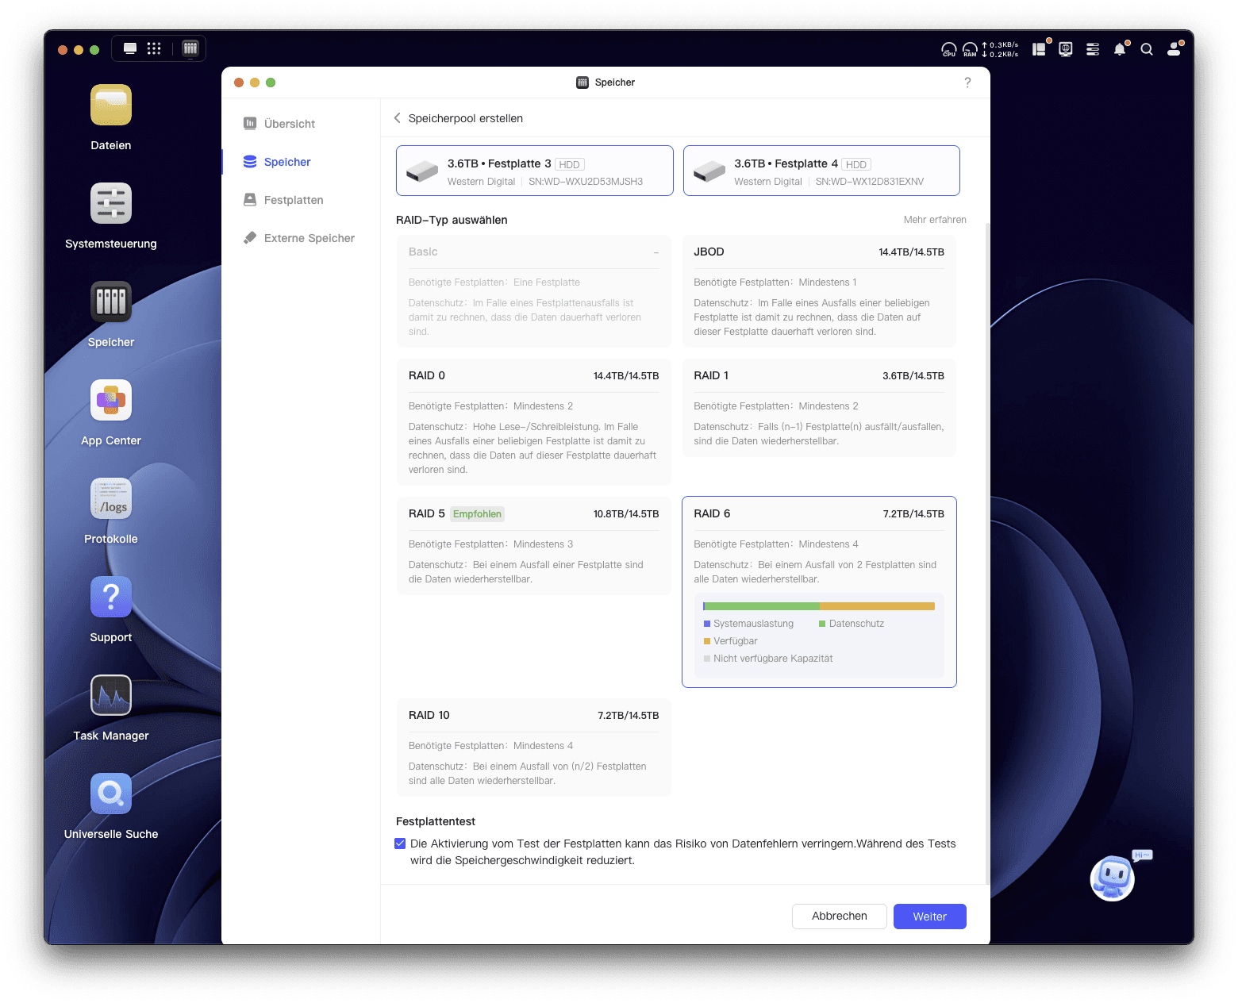Switch to the Übersicht sidebar tab

(289, 124)
